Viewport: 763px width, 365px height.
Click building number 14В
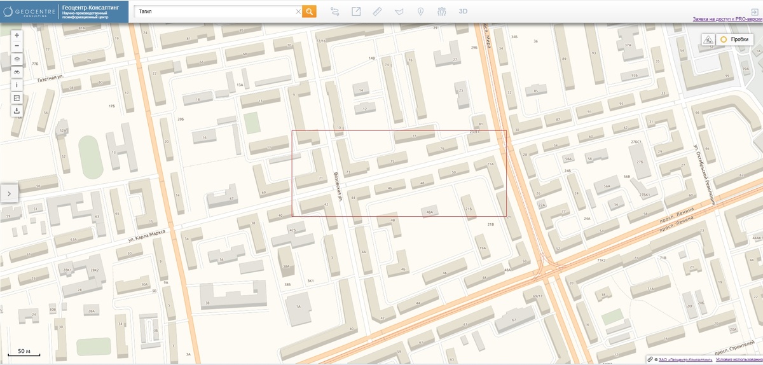372,58
